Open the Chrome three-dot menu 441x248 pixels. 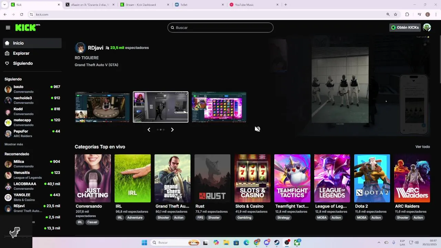point(436,14)
